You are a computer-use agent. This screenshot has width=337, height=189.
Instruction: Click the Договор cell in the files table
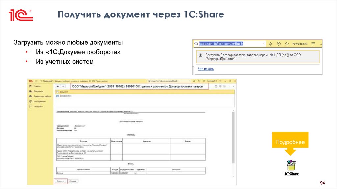click(x=83, y=173)
